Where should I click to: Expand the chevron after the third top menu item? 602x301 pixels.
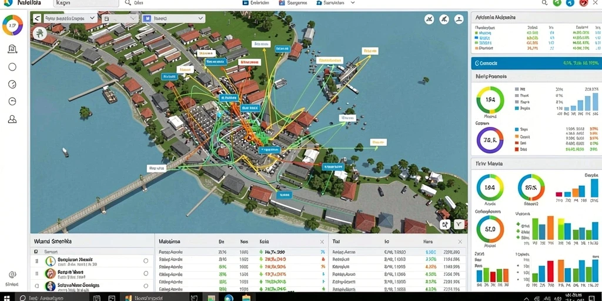pyautogui.click(x=353, y=3)
